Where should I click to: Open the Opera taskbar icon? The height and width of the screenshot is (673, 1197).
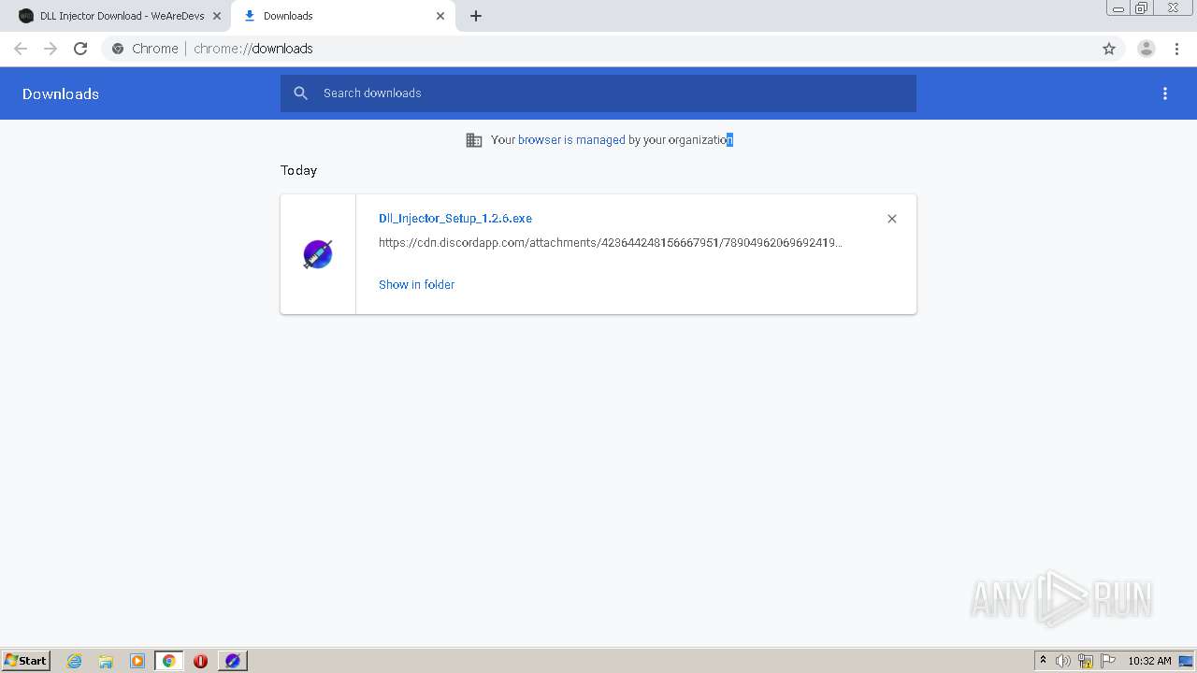pos(200,661)
